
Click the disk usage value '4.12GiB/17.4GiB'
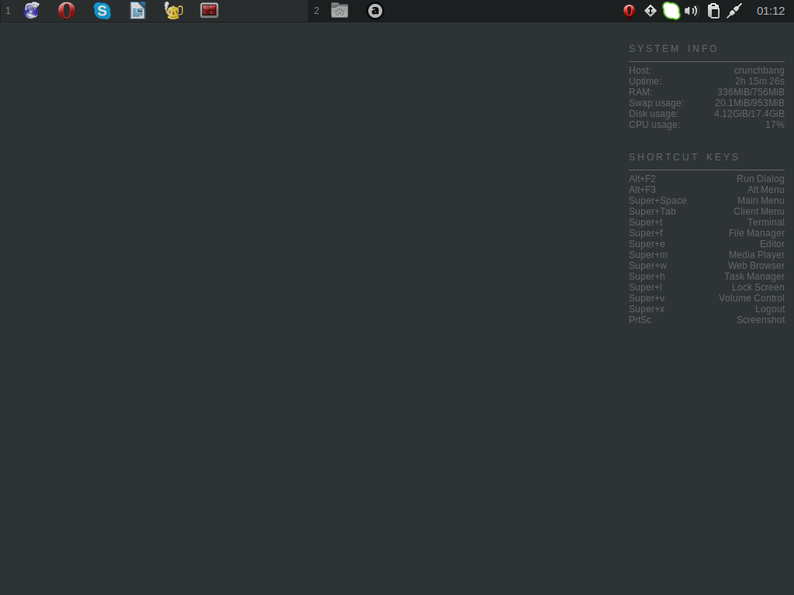(749, 114)
